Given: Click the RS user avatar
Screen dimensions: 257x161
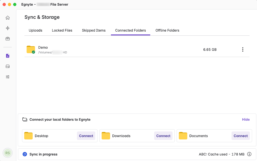Looking at the screenshot, I should click(x=7, y=153).
